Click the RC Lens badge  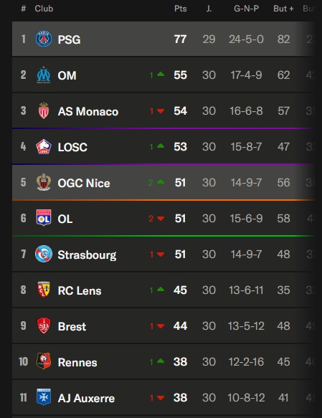pos(44,290)
